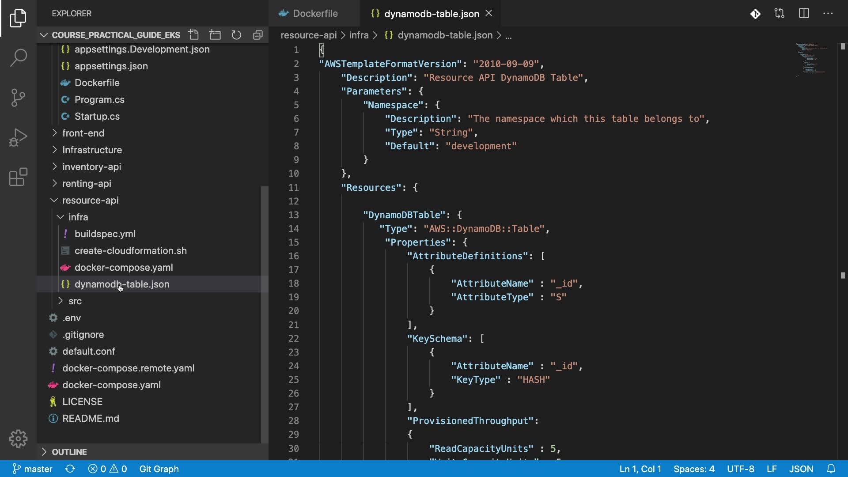The height and width of the screenshot is (477, 848).
Task: Collapse all folders in Explorer
Action: click(258, 35)
